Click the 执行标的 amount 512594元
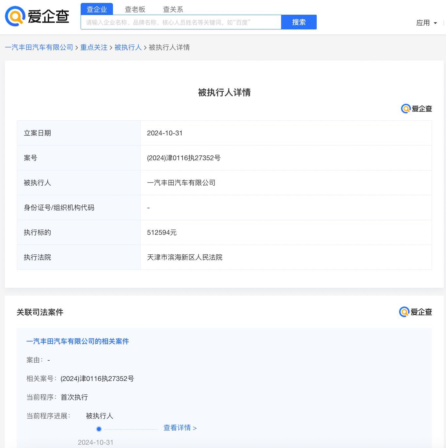 tap(162, 233)
